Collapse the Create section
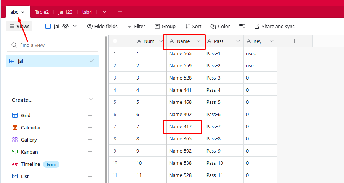 [91, 100]
